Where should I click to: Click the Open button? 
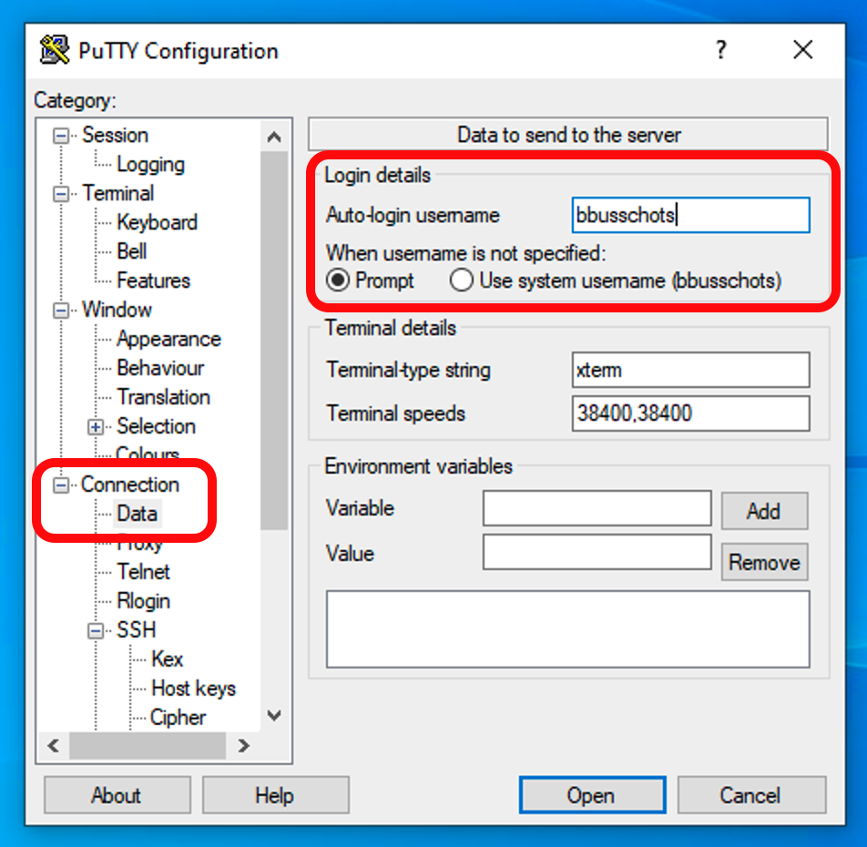[592, 795]
